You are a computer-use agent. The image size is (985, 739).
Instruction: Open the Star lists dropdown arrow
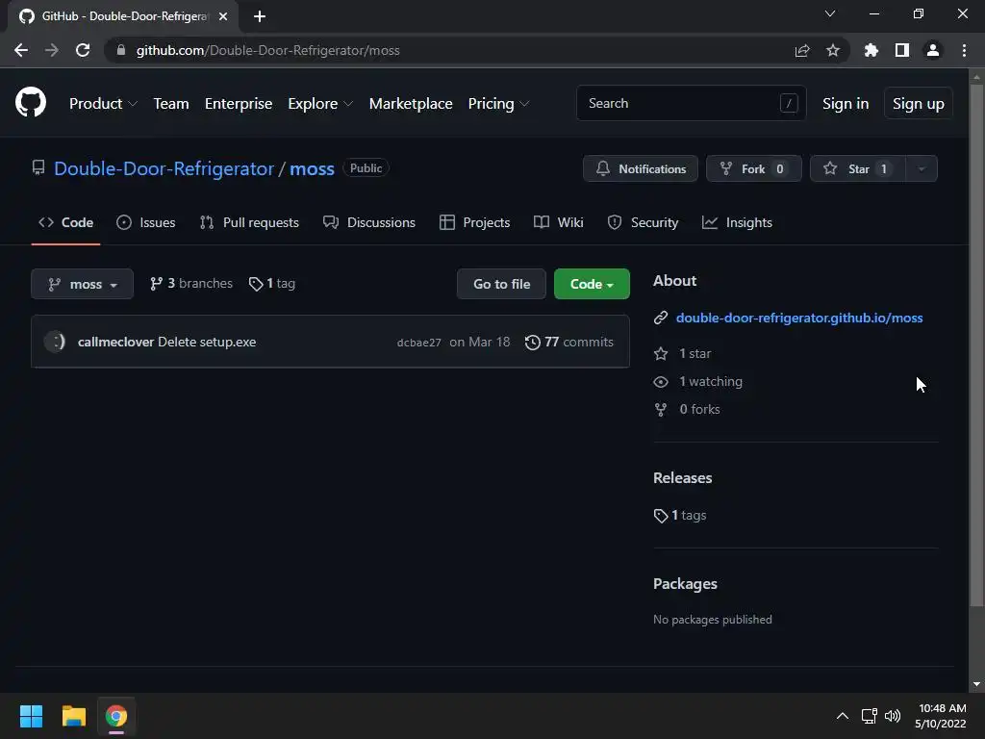click(x=922, y=168)
